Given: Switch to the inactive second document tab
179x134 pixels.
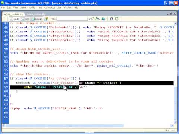Looking at the screenshot, I should click(36, 14).
